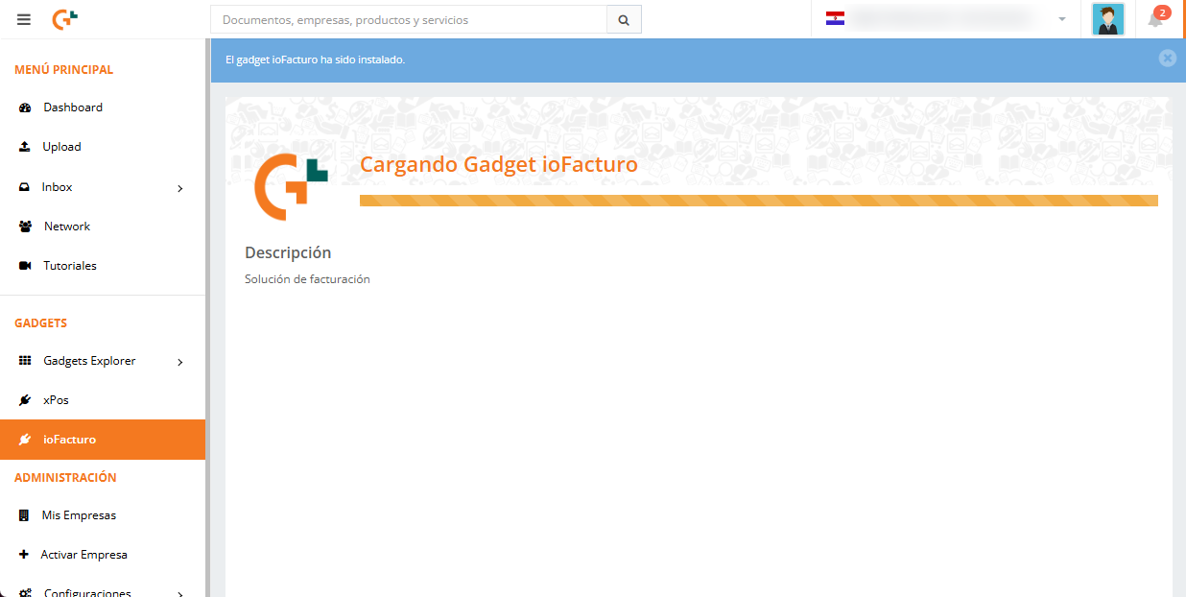This screenshot has width=1186, height=597.
Task: Focus the documents and companies search field
Action: (409, 19)
